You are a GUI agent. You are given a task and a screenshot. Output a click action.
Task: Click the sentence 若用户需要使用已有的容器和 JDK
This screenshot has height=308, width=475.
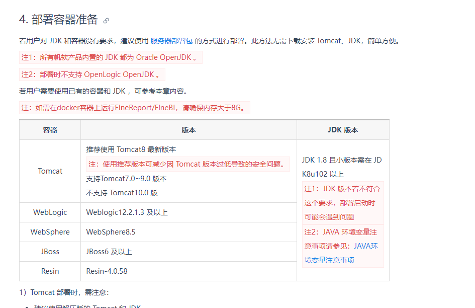point(104,91)
